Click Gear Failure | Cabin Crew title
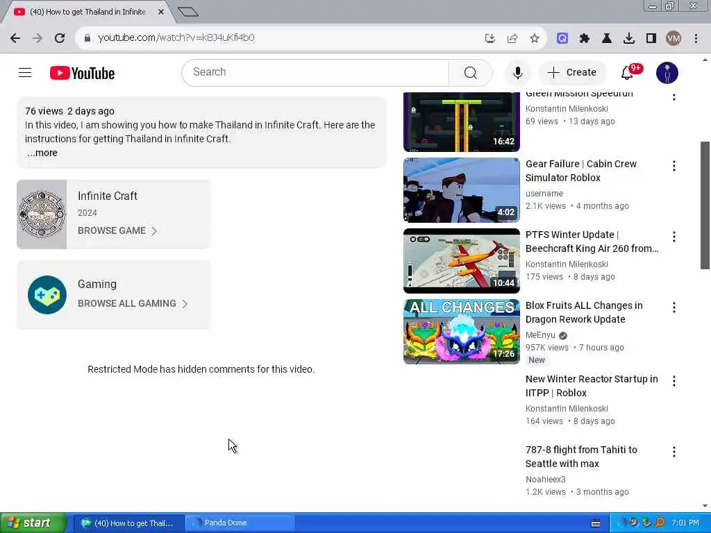711x533 pixels. click(581, 171)
